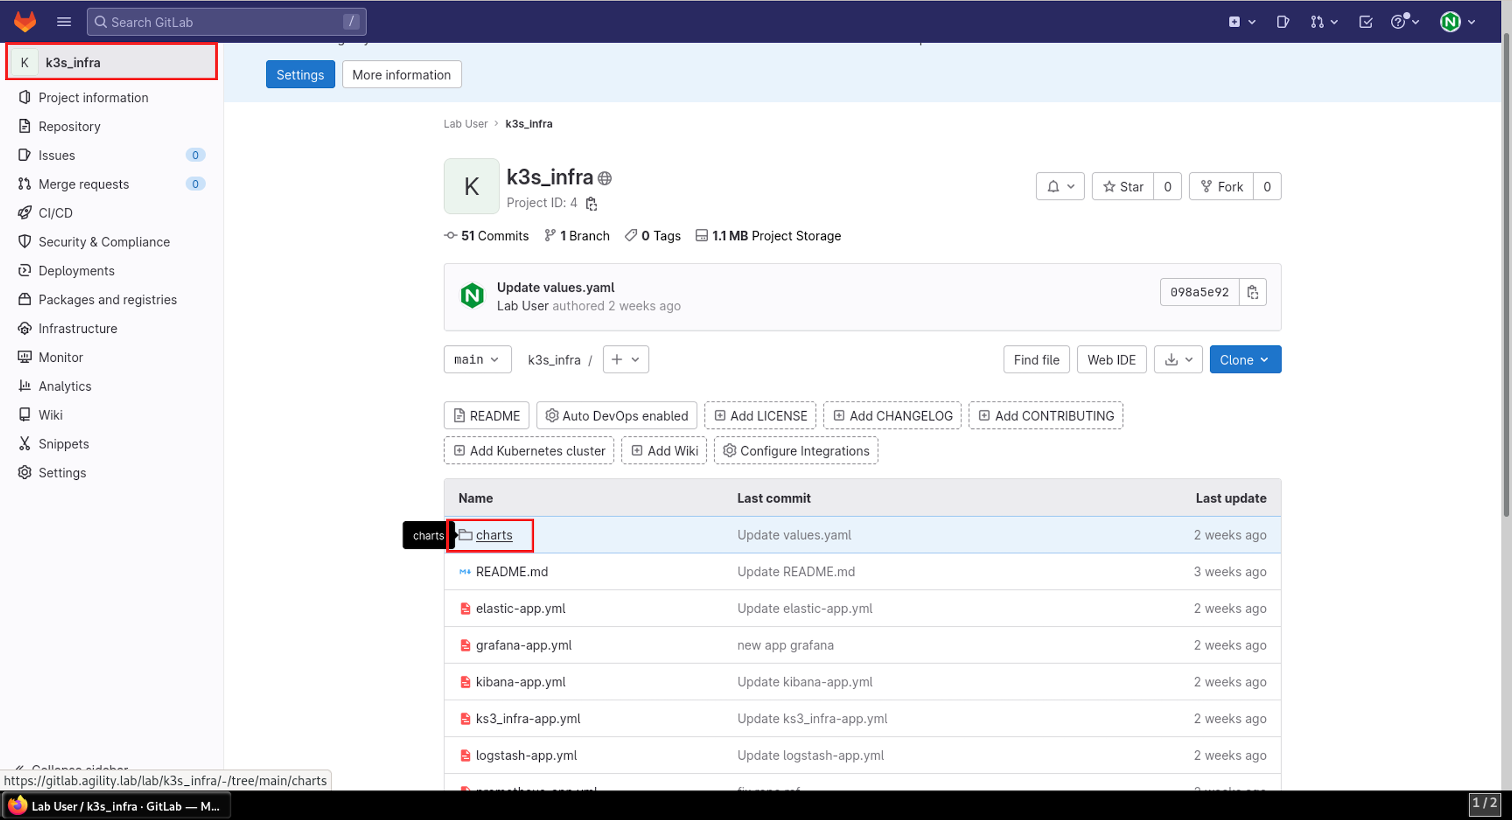Click Add CONTRIBUTING
Viewport: 1512px width, 820px height.
coord(1046,416)
